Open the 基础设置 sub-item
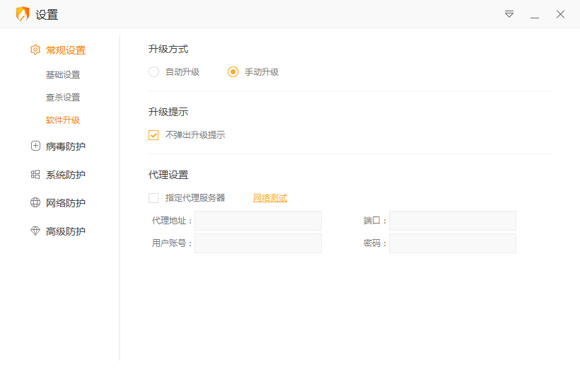This screenshot has width=580, height=382. point(63,75)
